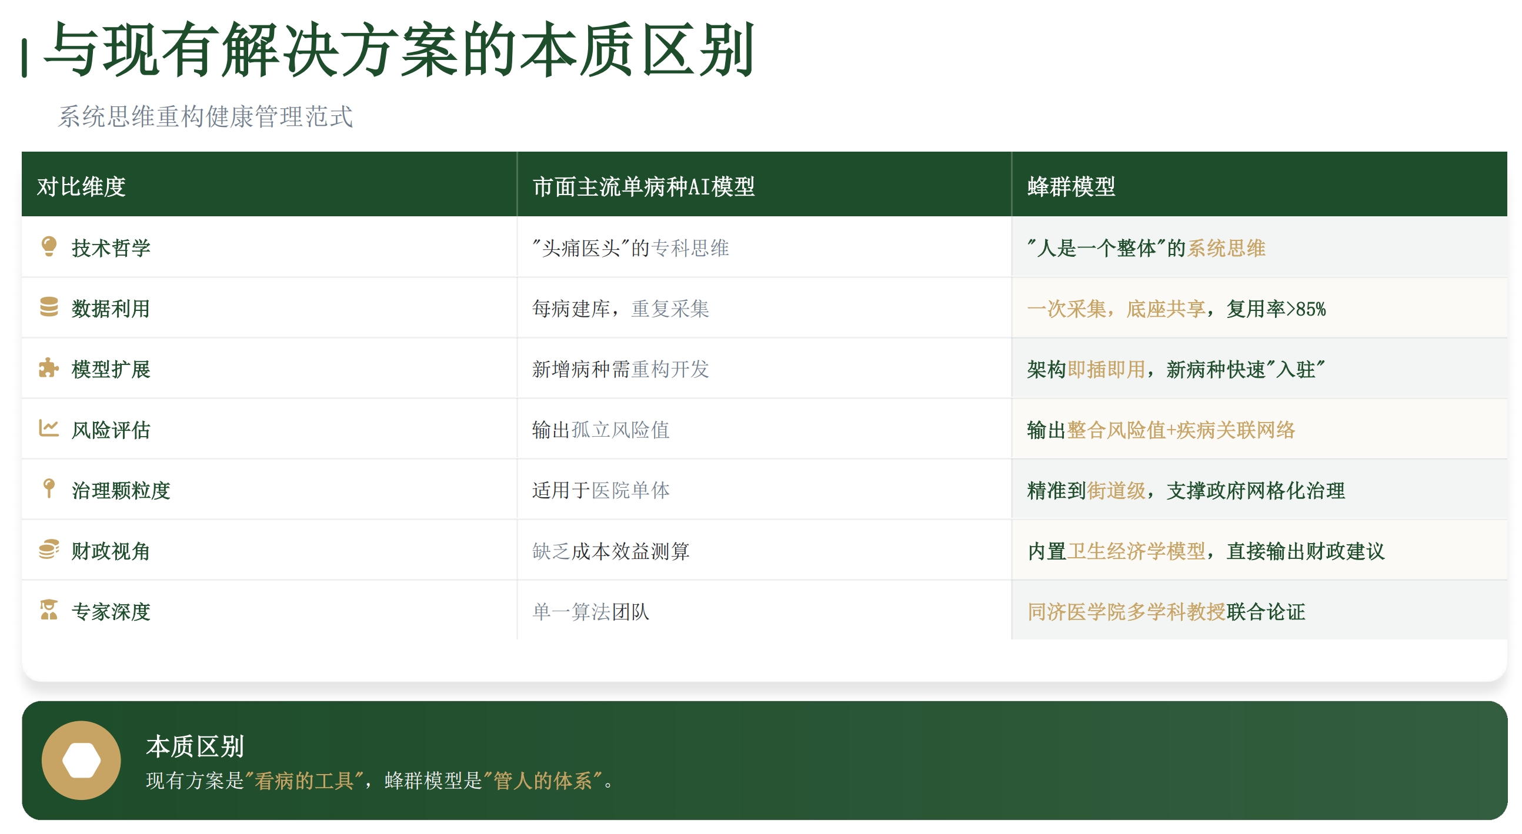The width and height of the screenshot is (1522, 834).
Task: Click the map pin icon beside 治理颗粒度
Action: [49, 489]
